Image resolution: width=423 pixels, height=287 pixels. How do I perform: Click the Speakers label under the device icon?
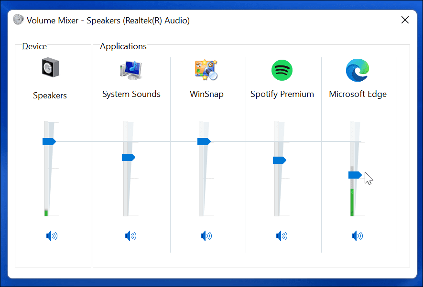(x=50, y=95)
